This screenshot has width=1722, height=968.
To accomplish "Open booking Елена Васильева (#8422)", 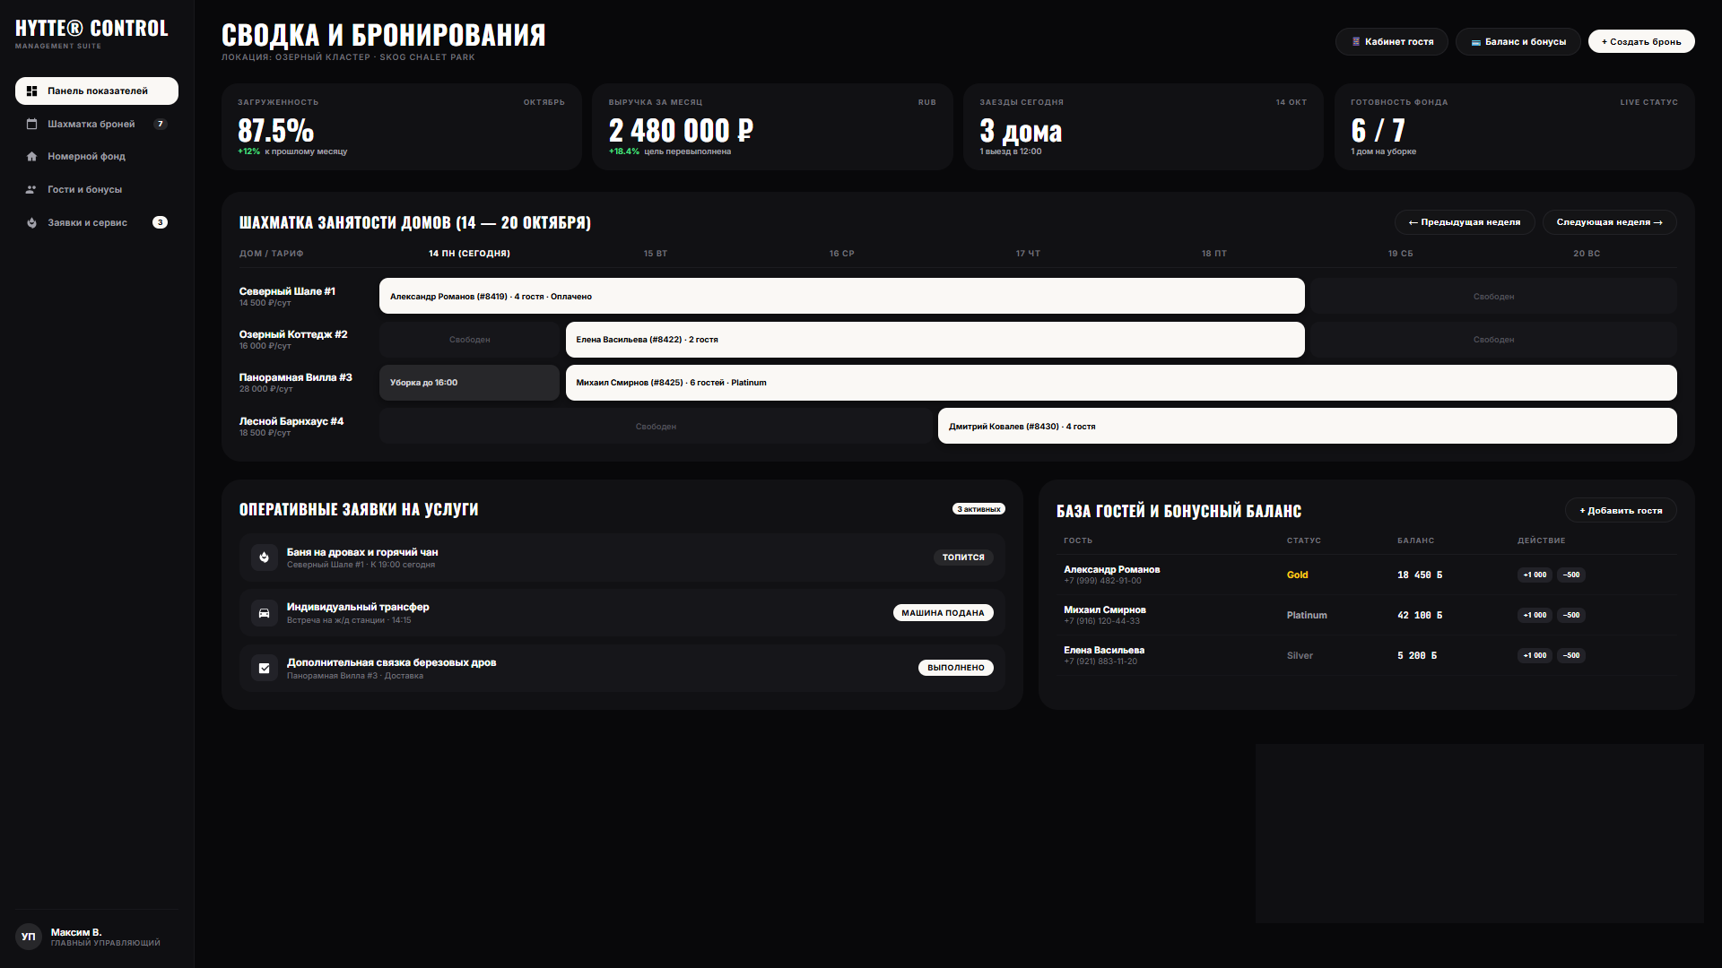I will (935, 340).
